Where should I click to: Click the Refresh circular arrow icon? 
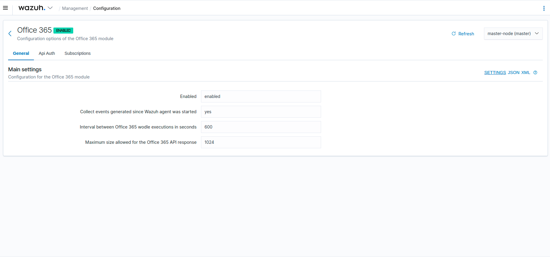454,34
